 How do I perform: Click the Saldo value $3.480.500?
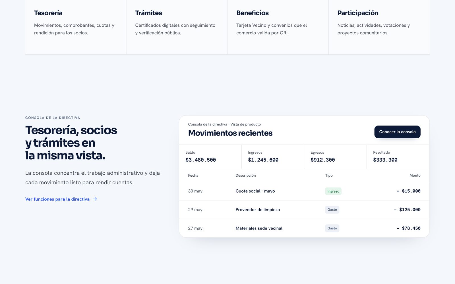[200, 160]
